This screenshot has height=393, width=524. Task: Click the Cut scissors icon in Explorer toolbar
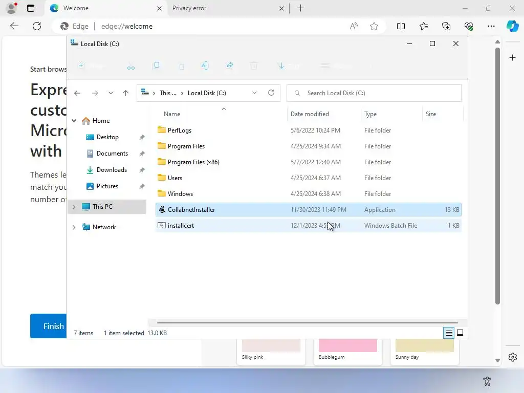coord(130,66)
